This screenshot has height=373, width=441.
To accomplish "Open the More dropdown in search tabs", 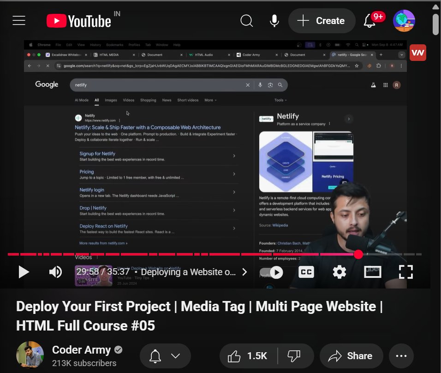I will click(x=210, y=100).
